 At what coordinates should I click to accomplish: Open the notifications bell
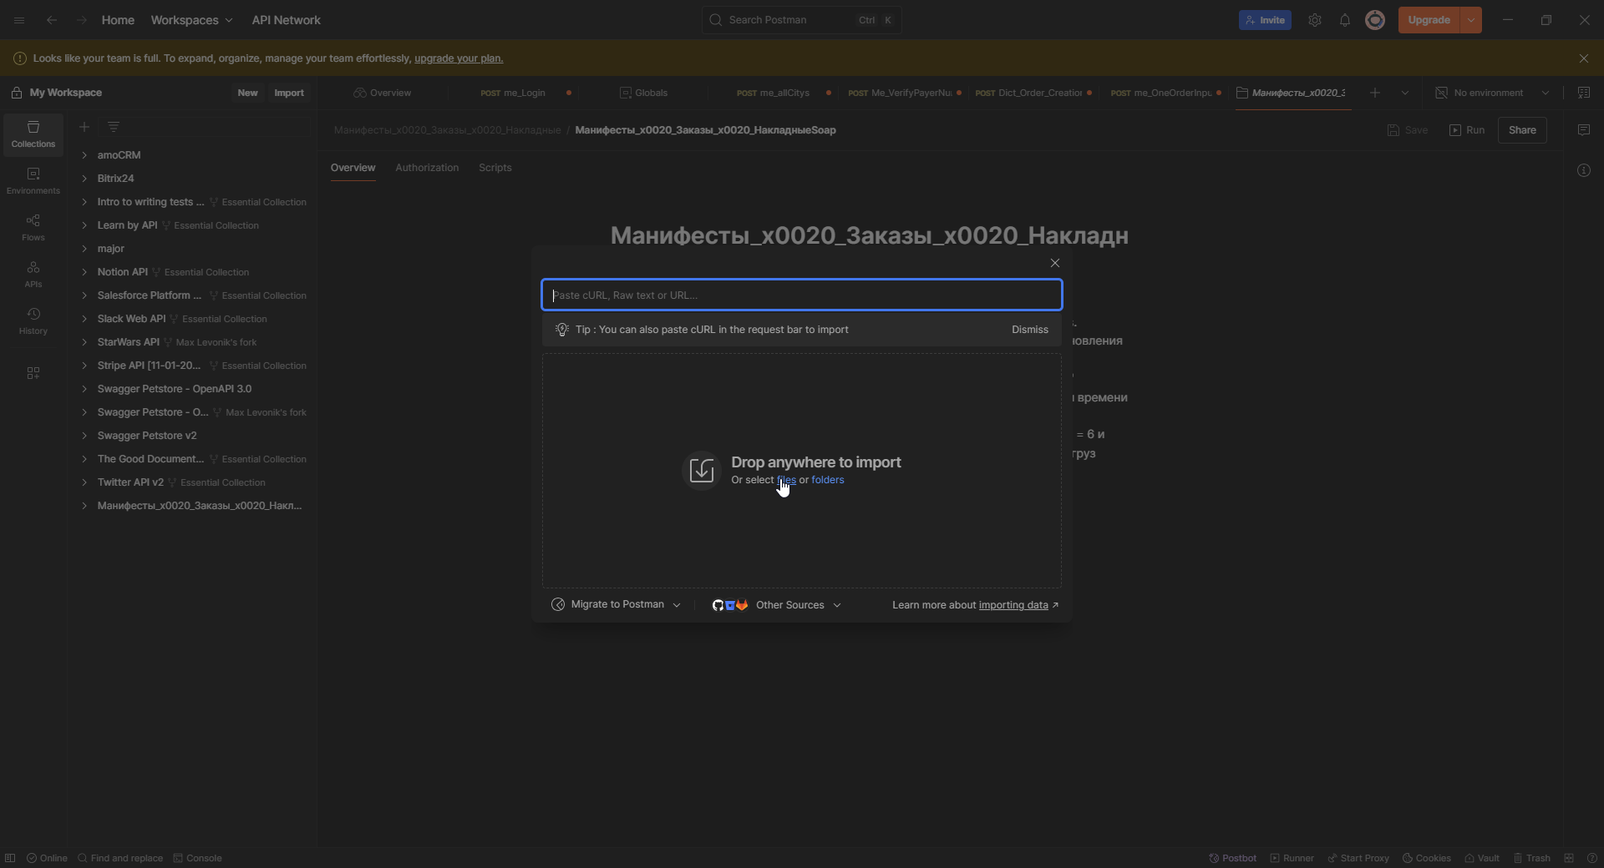click(x=1345, y=20)
